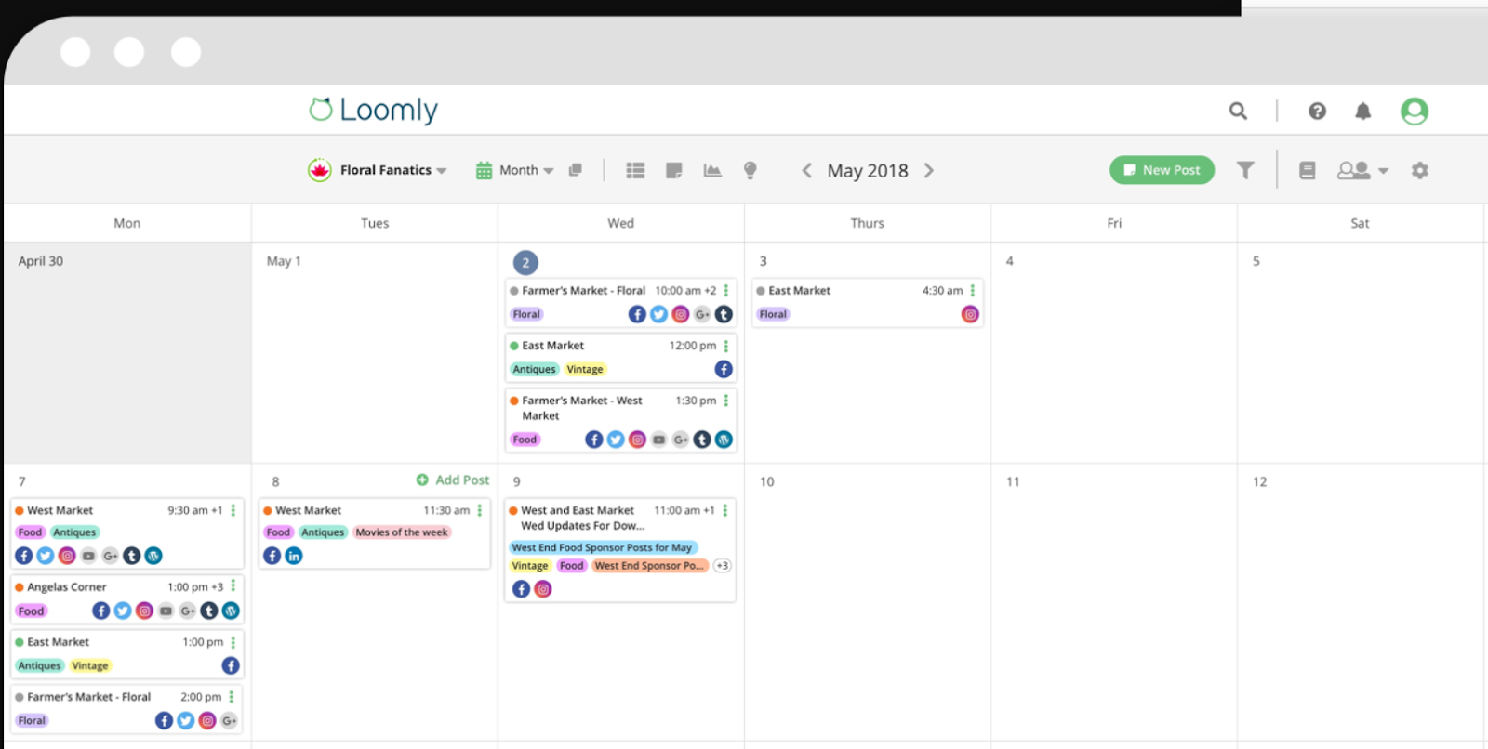Click the Movies of the week label

point(402,532)
